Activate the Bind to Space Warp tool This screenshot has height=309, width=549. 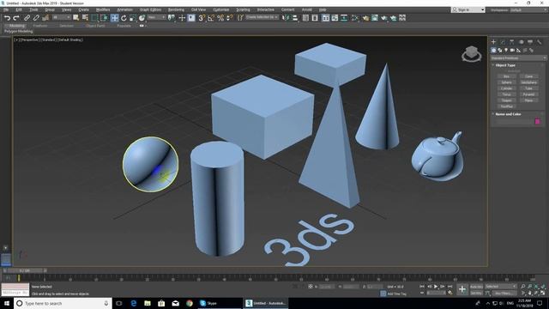(45, 18)
